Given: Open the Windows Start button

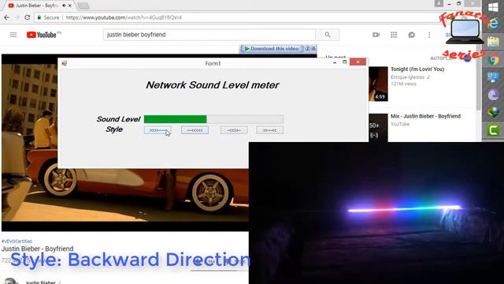Looking at the screenshot, I should point(493,7).
